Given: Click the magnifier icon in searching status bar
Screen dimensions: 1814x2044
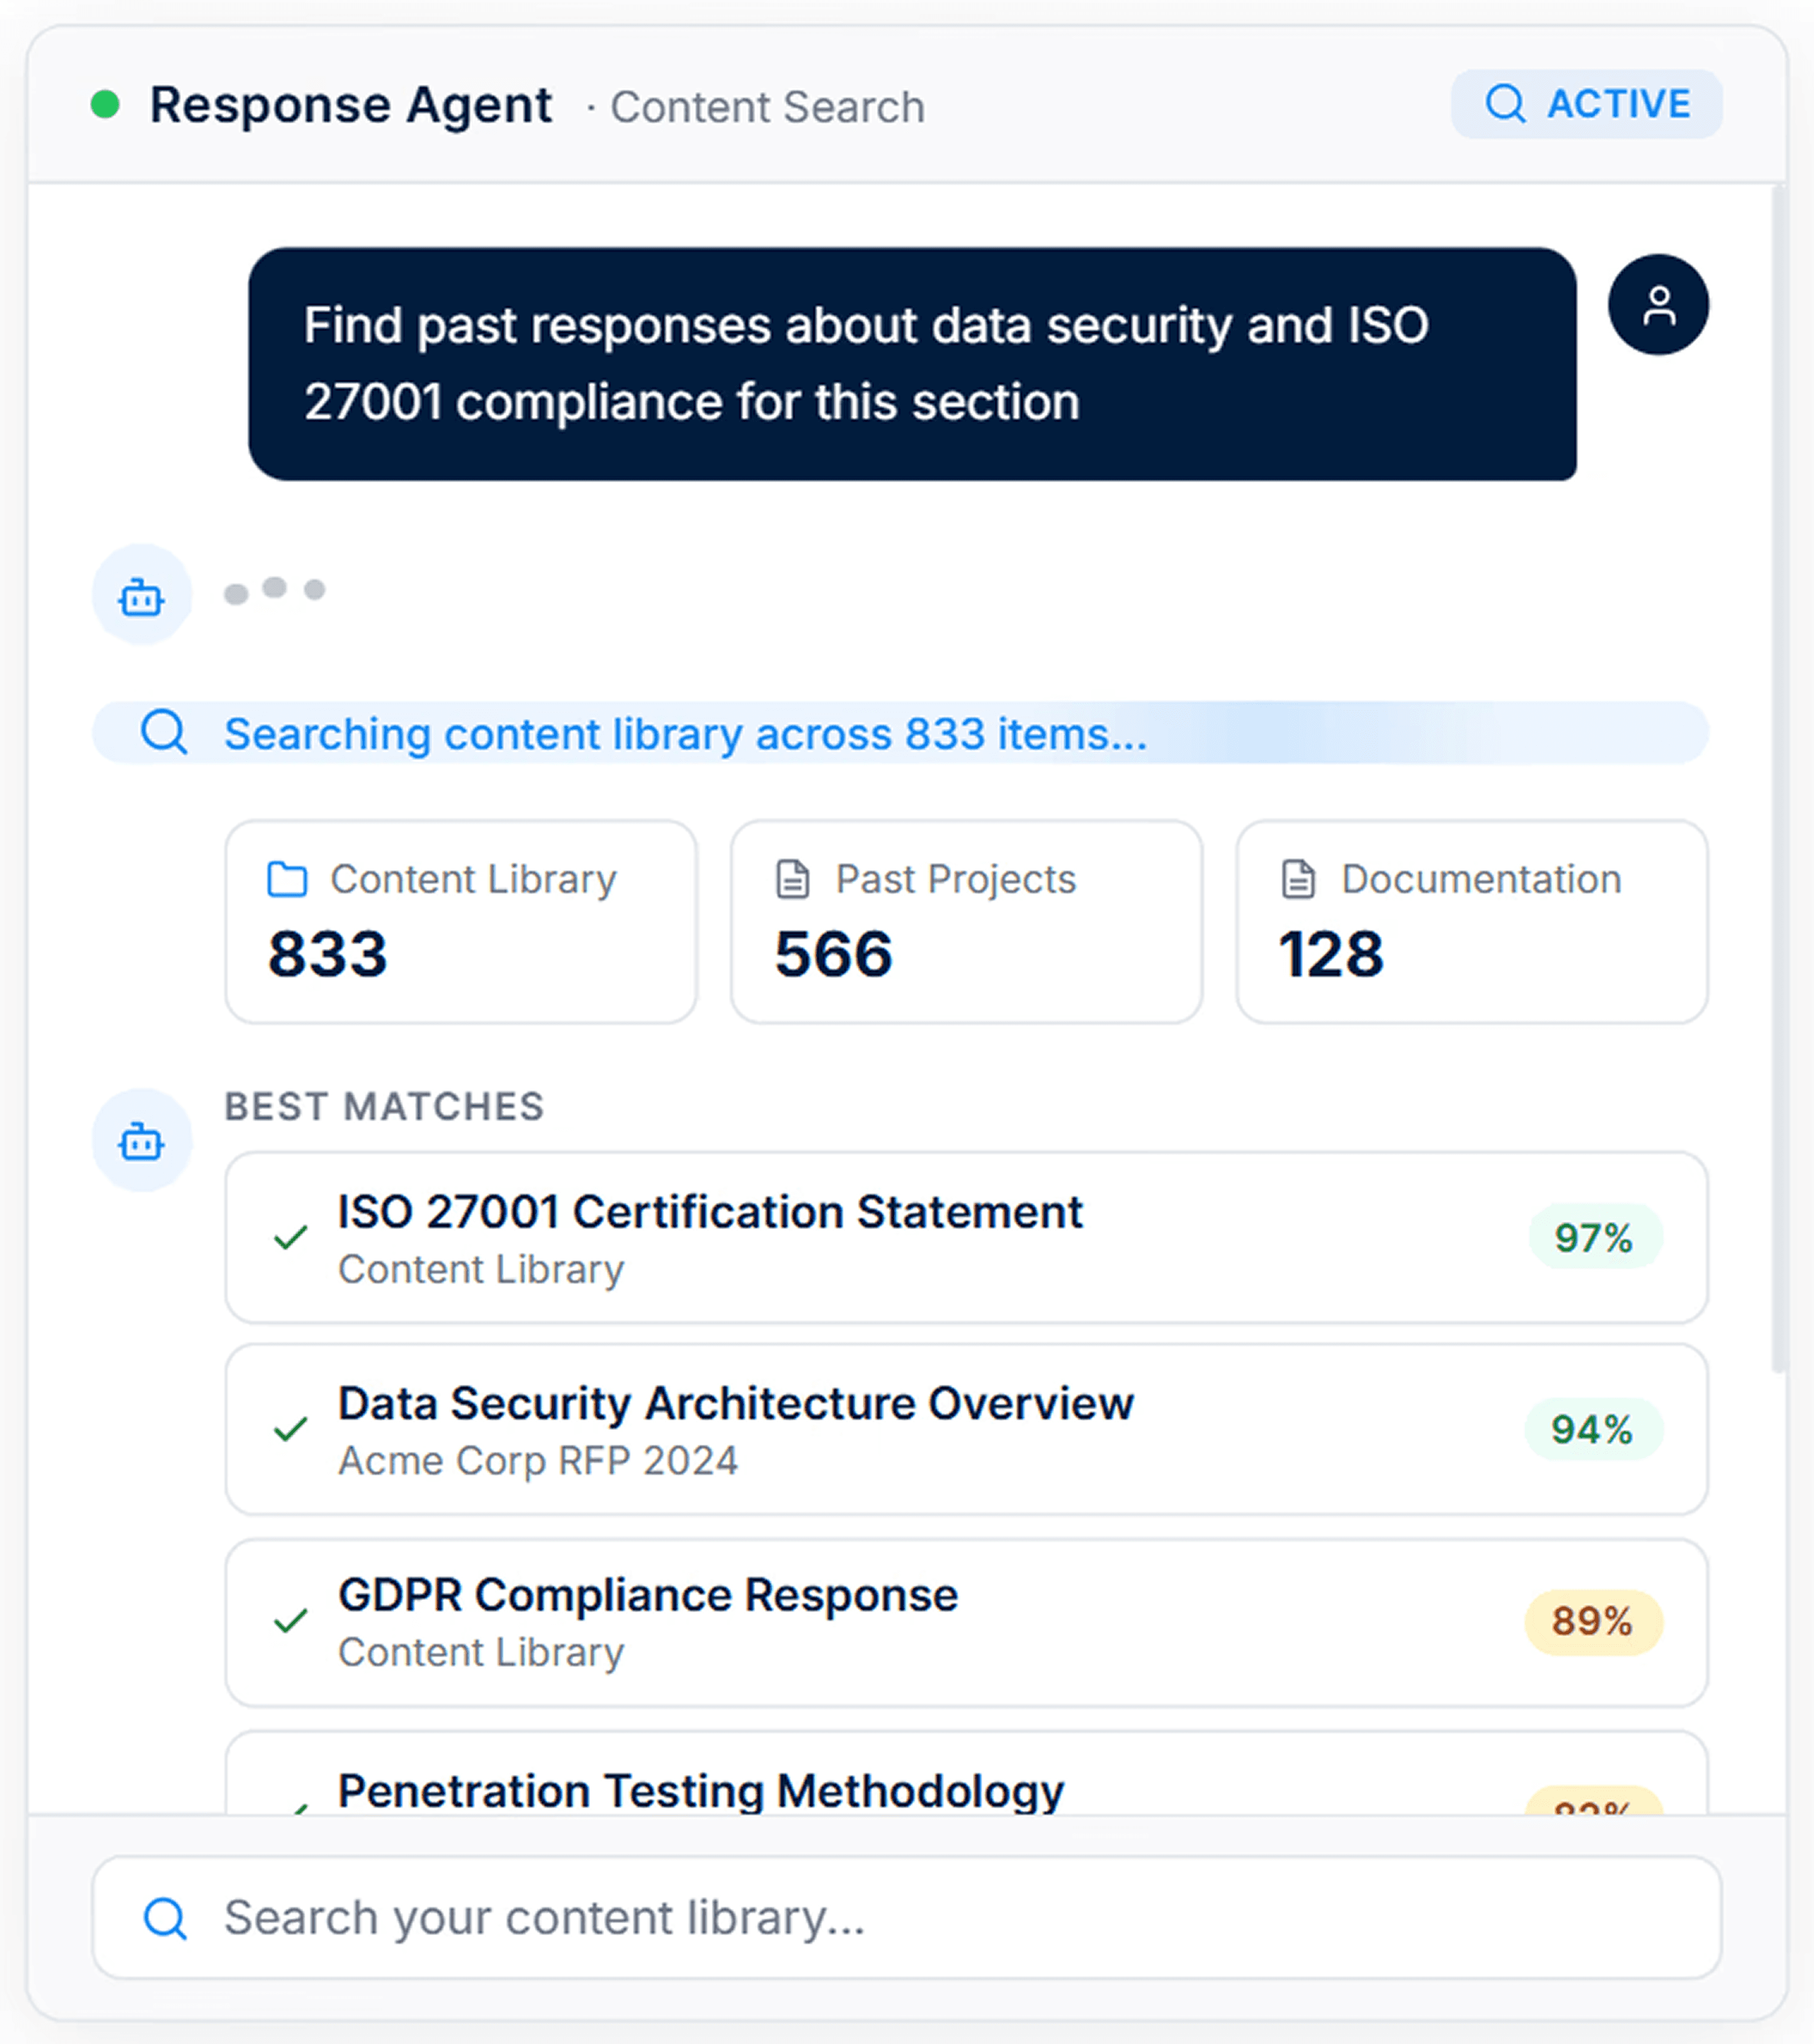Looking at the screenshot, I should 164,732.
